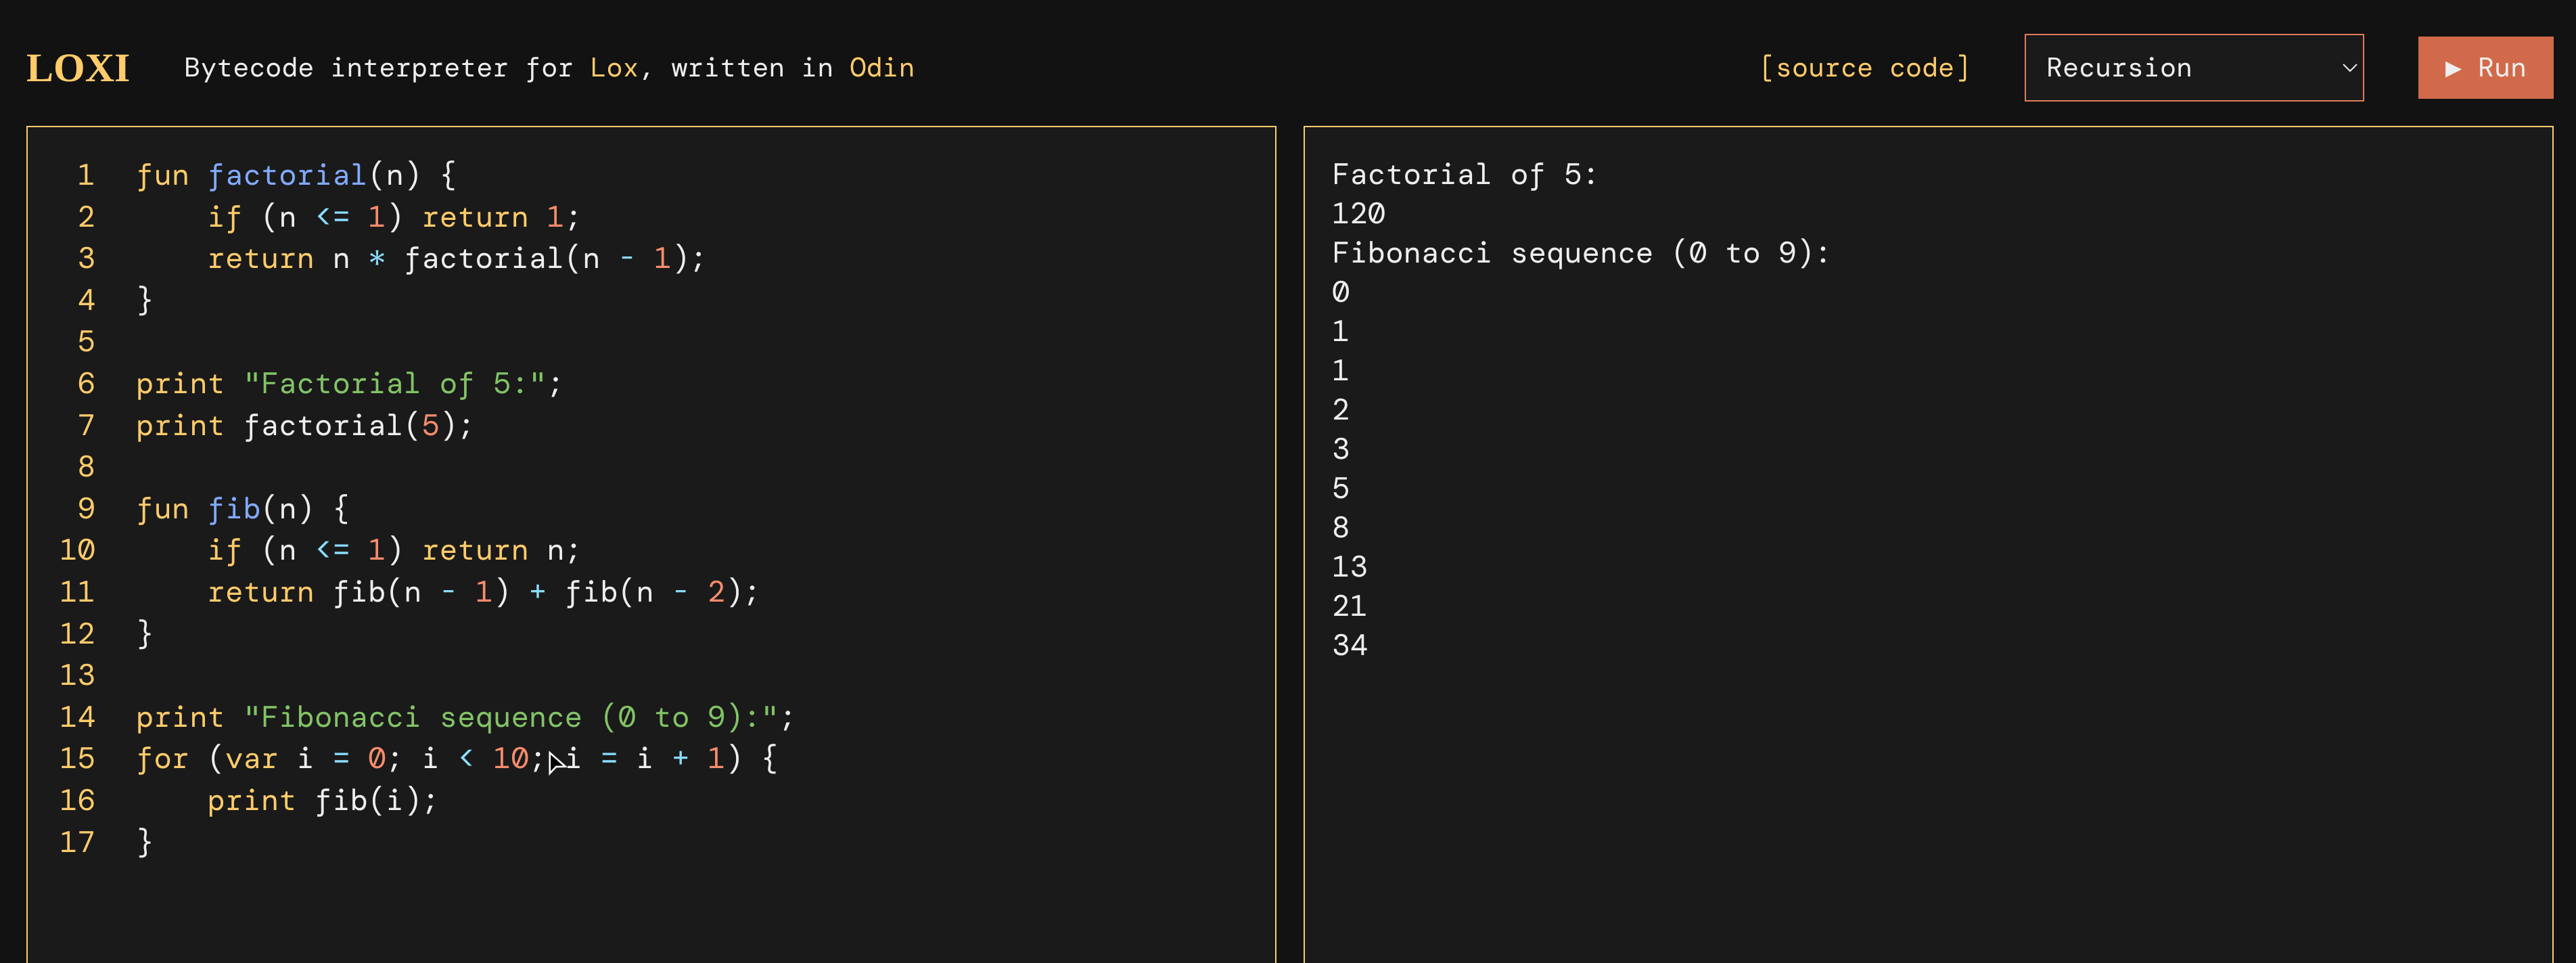Place cursor on factorial function name

(287, 175)
